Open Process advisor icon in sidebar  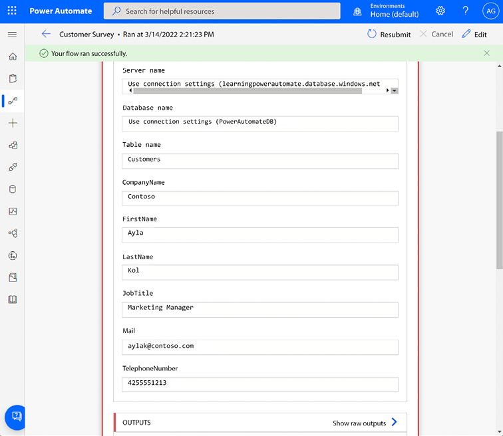pyautogui.click(x=13, y=256)
